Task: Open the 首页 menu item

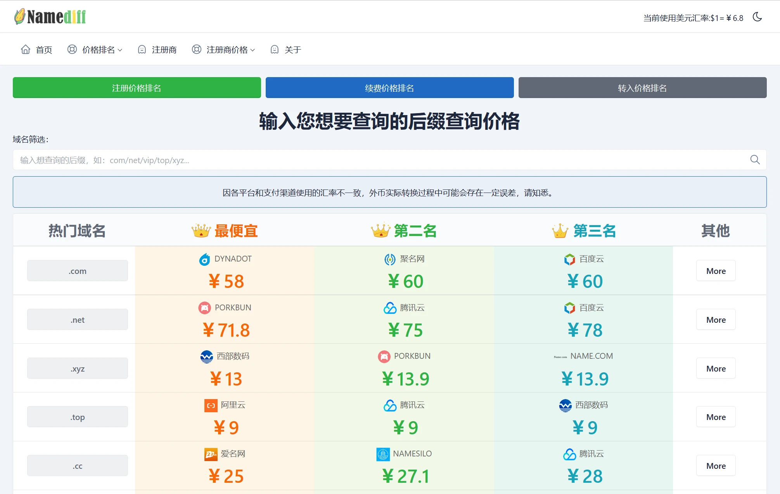Action: click(x=44, y=50)
